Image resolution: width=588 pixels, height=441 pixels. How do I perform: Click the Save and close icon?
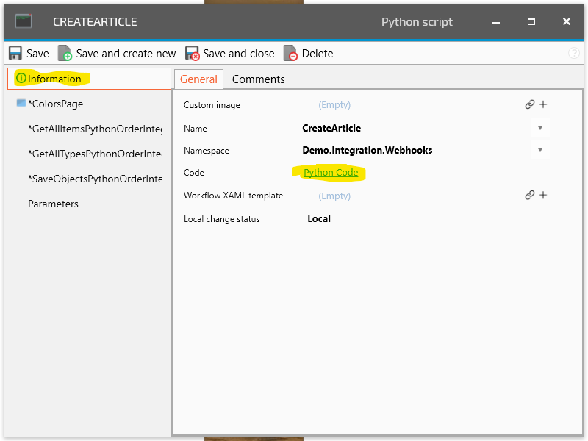[x=192, y=54]
